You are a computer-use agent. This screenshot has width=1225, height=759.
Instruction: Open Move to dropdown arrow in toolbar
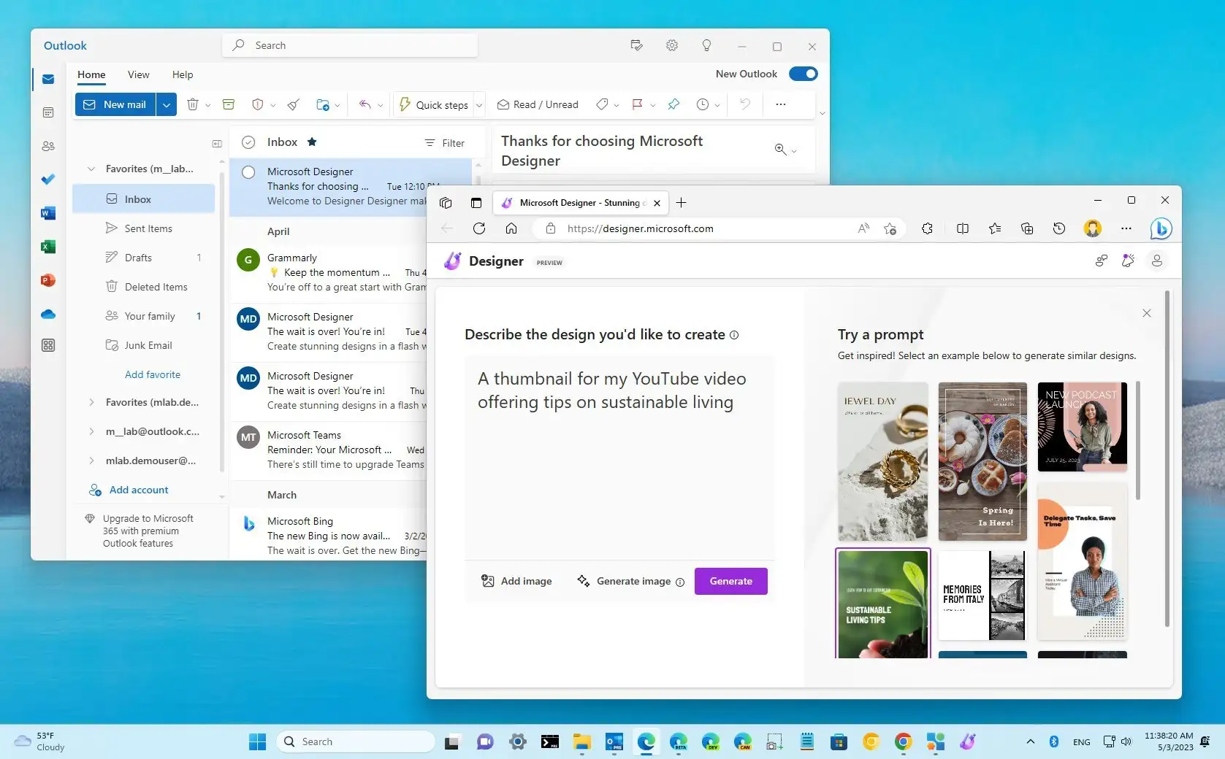[x=337, y=105]
